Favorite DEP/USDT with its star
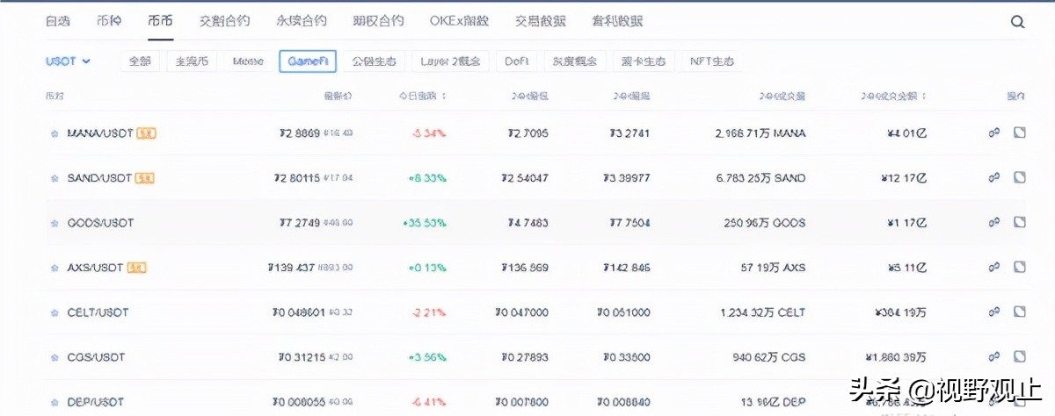Image resolution: width=1055 pixels, height=416 pixels. 54,402
